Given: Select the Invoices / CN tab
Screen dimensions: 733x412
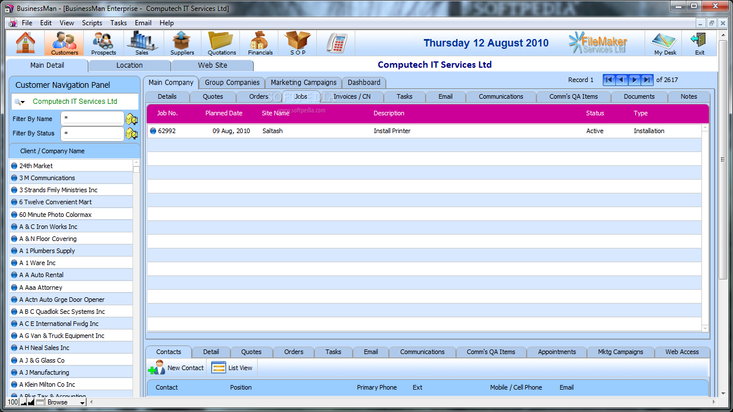Looking at the screenshot, I should [x=352, y=96].
